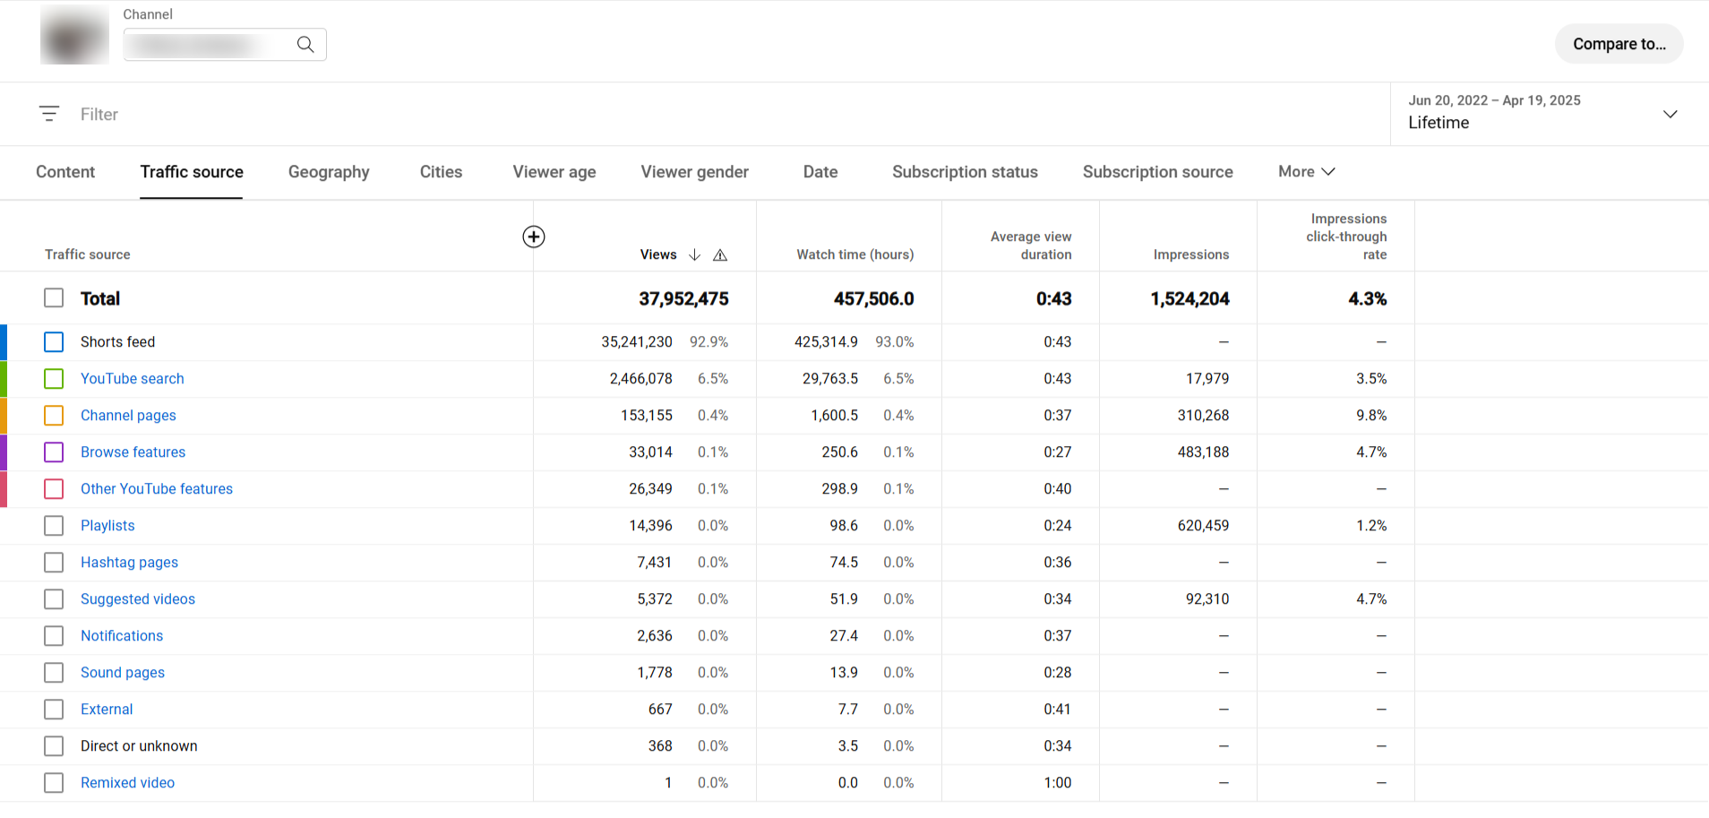This screenshot has height=818, width=1709.
Task: Open the Playlists link
Action: click(x=107, y=525)
